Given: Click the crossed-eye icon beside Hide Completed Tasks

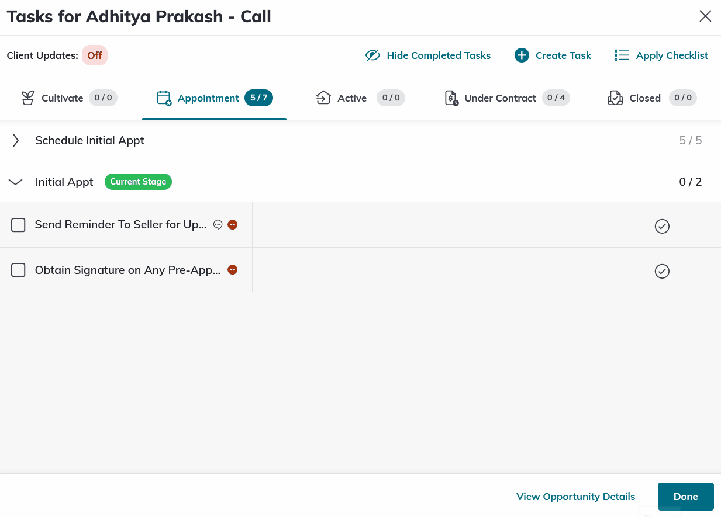Looking at the screenshot, I should click(x=372, y=55).
